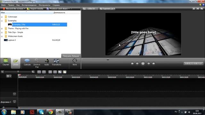The height and width of the screenshot is (115, 205).
Task: Open the Zoom-n-Pan tool
Action: click(37, 63)
